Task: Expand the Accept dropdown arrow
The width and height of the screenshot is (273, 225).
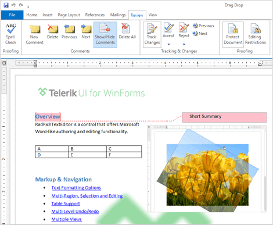Action: point(168,44)
